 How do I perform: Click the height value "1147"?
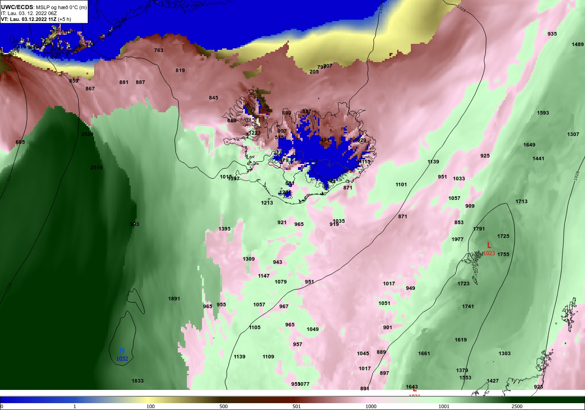pos(264,276)
